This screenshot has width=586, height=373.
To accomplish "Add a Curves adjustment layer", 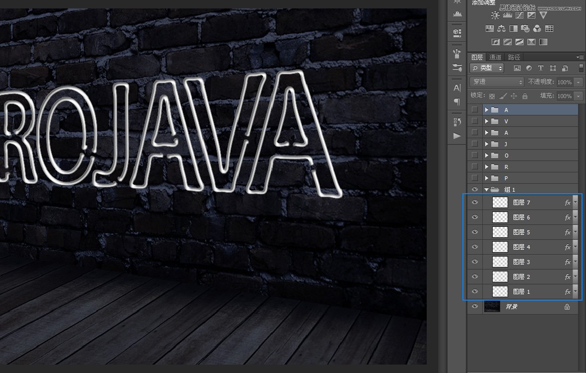I will tap(519, 15).
